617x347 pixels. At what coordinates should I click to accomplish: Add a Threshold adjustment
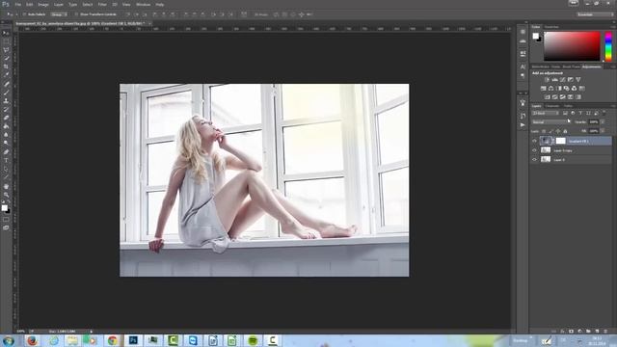tap(563, 97)
